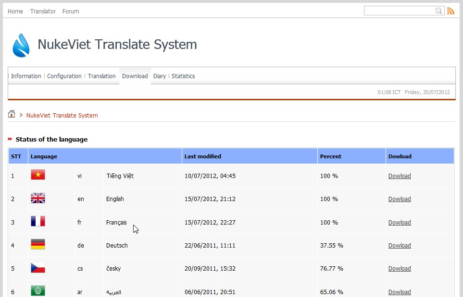Click the German flag icon
The image size is (463, 297).
pyautogui.click(x=38, y=244)
